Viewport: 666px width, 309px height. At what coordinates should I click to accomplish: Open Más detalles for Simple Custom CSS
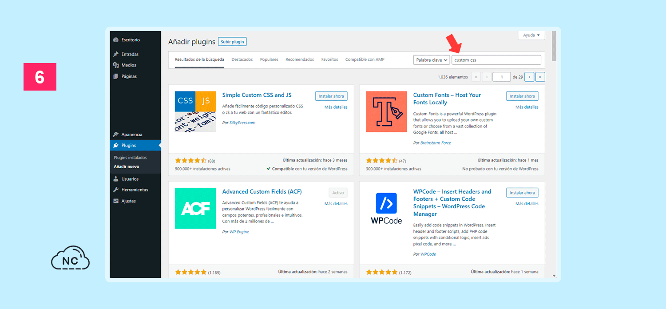click(x=336, y=107)
